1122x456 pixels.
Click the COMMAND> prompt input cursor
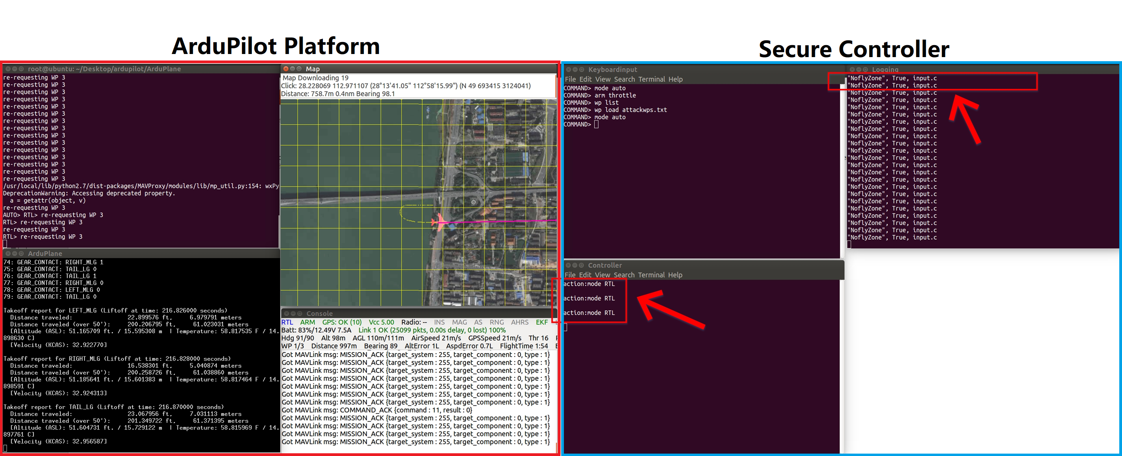596,125
